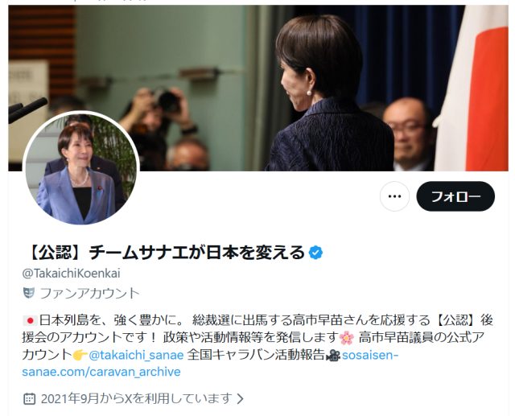Viewport: 515px width, 416px height.
Task: Click the fan account mask icon
Action: click(29, 293)
